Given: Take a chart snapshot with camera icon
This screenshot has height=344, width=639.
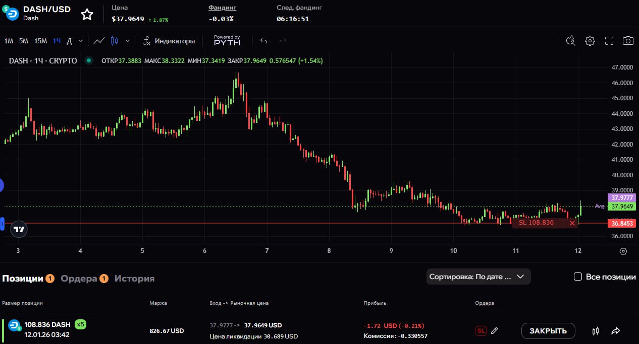Looking at the screenshot, I should 627,41.
